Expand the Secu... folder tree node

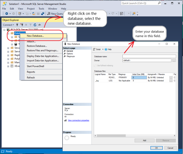pos(8,48)
